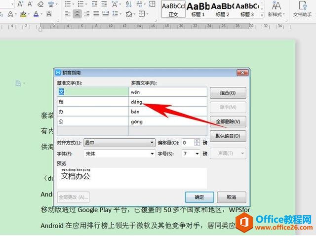
Task: Open the 对齐方式 dropdown showing 居中
Action: (x=119, y=143)
